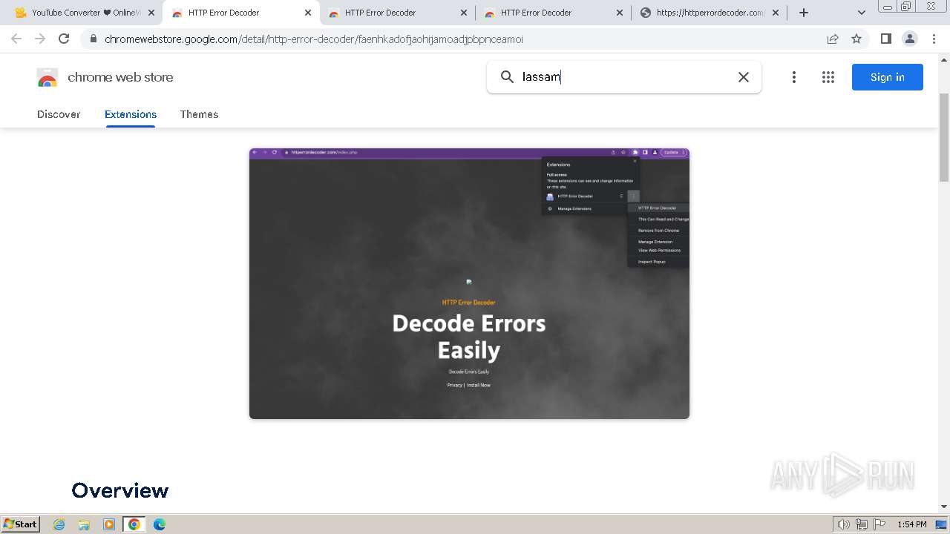Reload the current page
This screenshot has width=950, height=534.
point(64,39)
